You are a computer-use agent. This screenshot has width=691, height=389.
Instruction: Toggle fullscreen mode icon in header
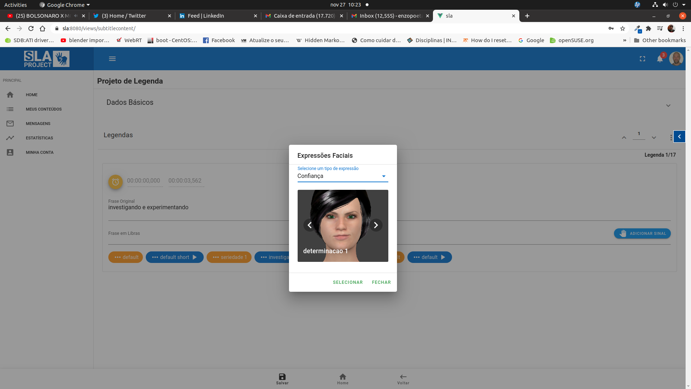coord(642,59)
